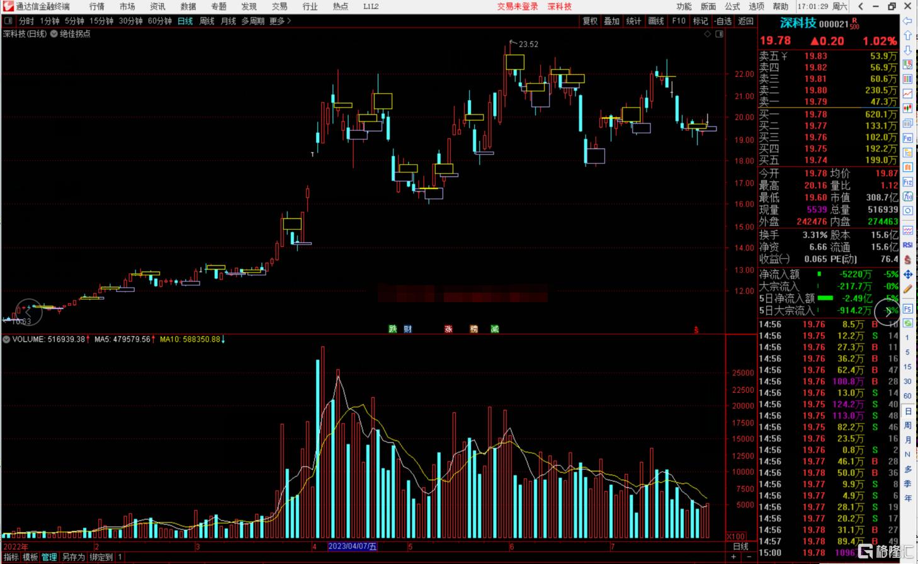Select the 日线 chart period
The width and height of the screenshot is (918, 564).
pyautogui.click(x=185, y=21)
